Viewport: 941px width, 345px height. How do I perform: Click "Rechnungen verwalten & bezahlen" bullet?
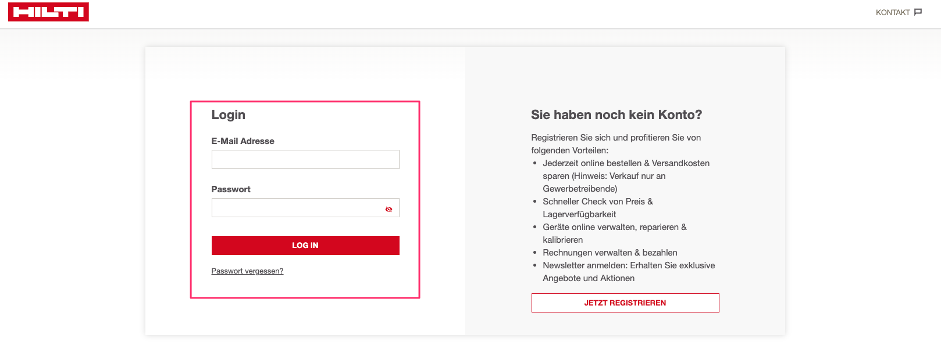tap(610, 253)
